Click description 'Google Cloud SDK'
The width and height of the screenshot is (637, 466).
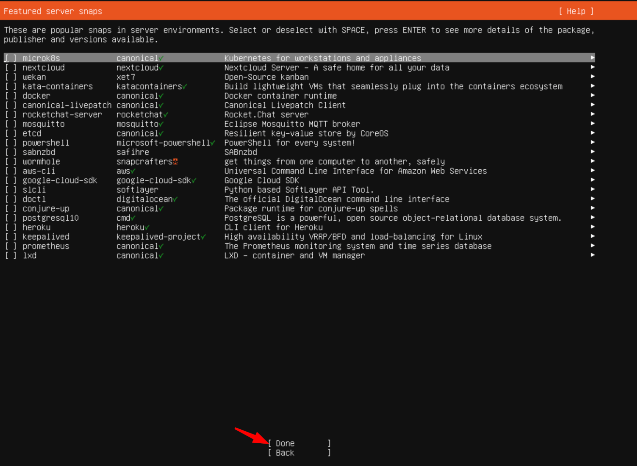tap(262, 181)
